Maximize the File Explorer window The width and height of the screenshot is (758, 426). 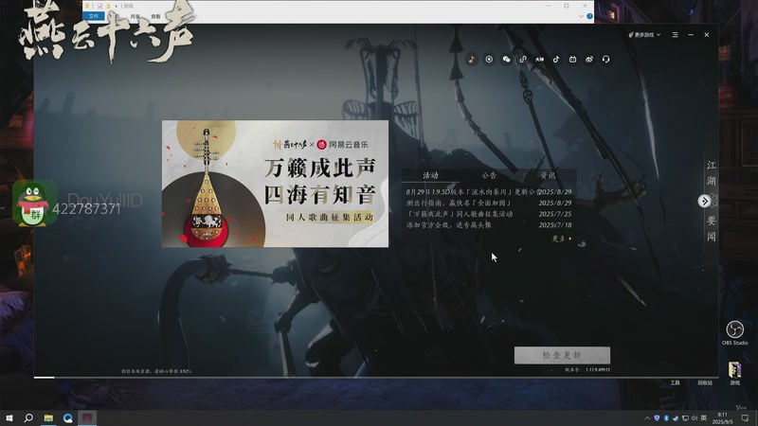(566, 6)
